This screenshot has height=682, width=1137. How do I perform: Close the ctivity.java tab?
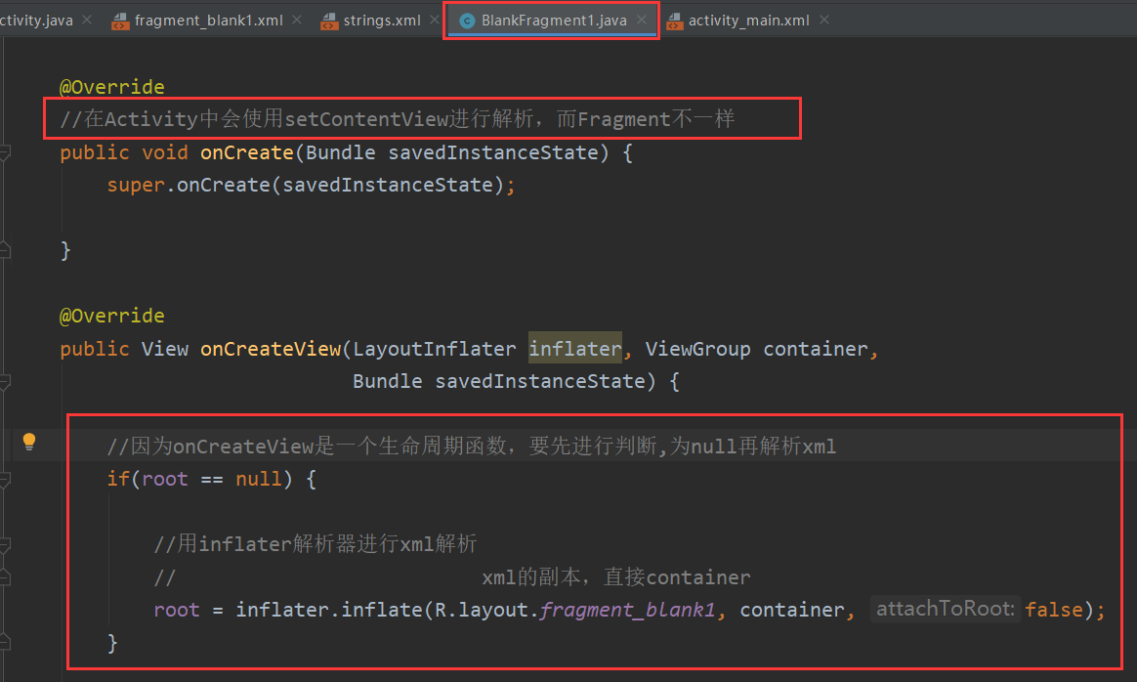tap(87, 20)
